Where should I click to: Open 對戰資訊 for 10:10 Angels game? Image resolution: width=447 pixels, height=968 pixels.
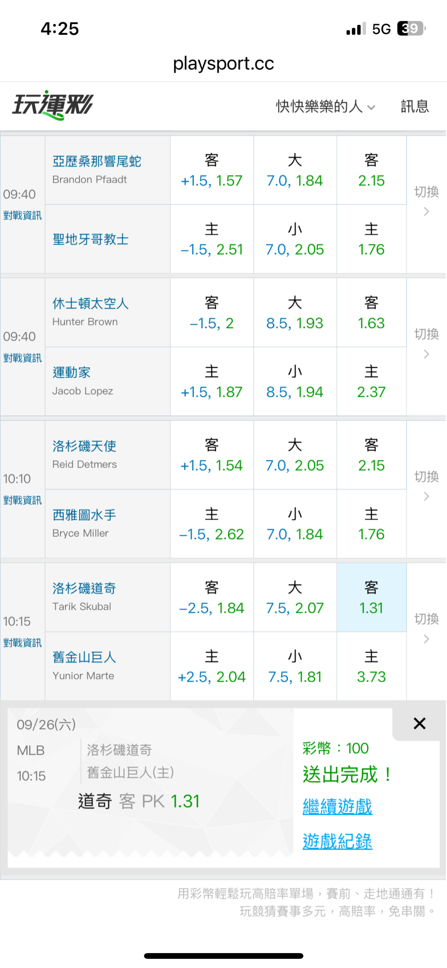[22, 500]
